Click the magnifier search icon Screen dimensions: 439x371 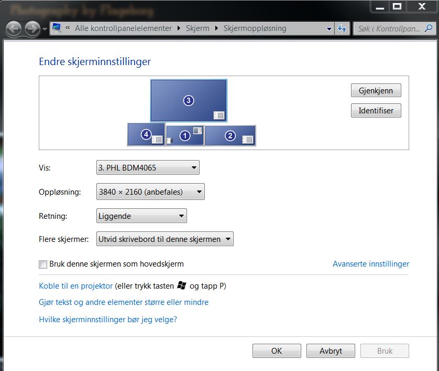(x=429, y=28)
